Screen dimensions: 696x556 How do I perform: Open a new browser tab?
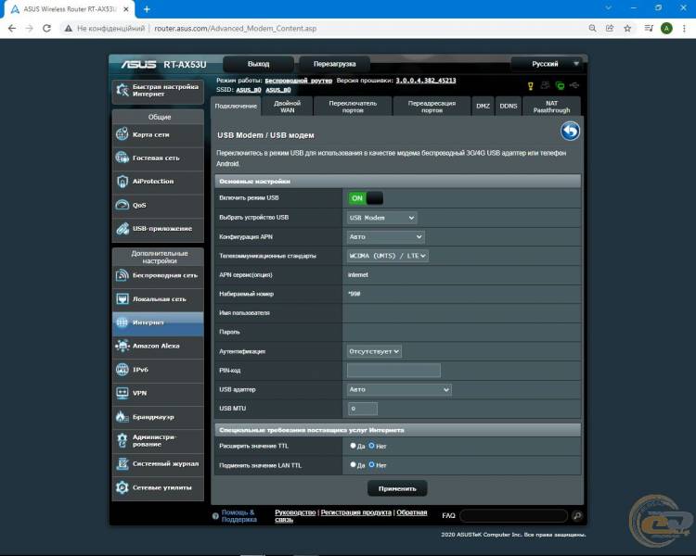(x=147, y=9)
